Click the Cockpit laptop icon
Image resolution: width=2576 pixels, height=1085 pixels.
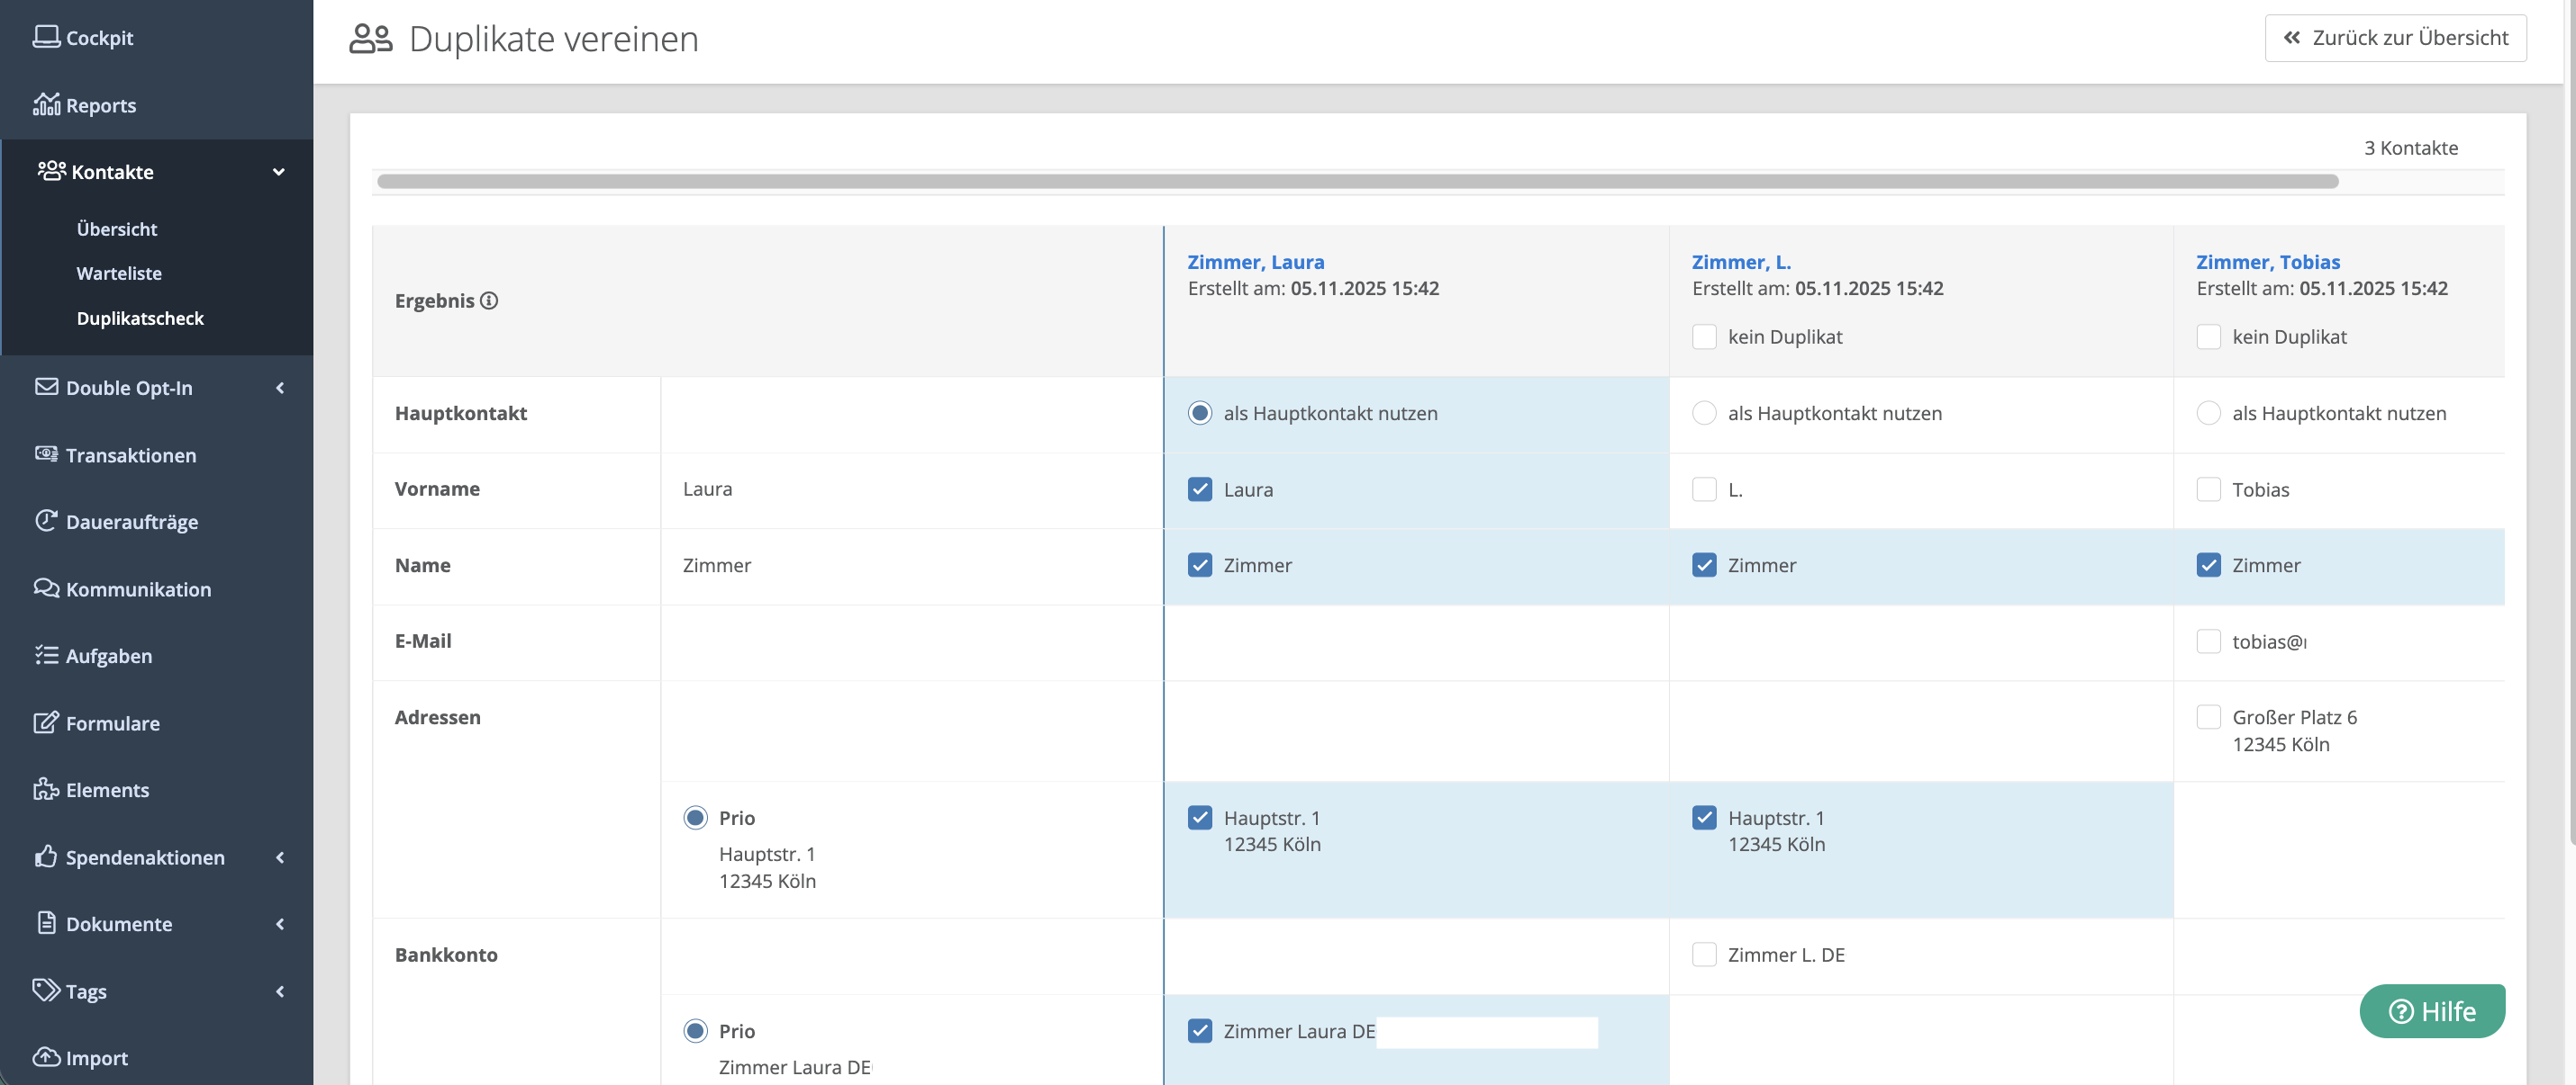tap(46, 37)
